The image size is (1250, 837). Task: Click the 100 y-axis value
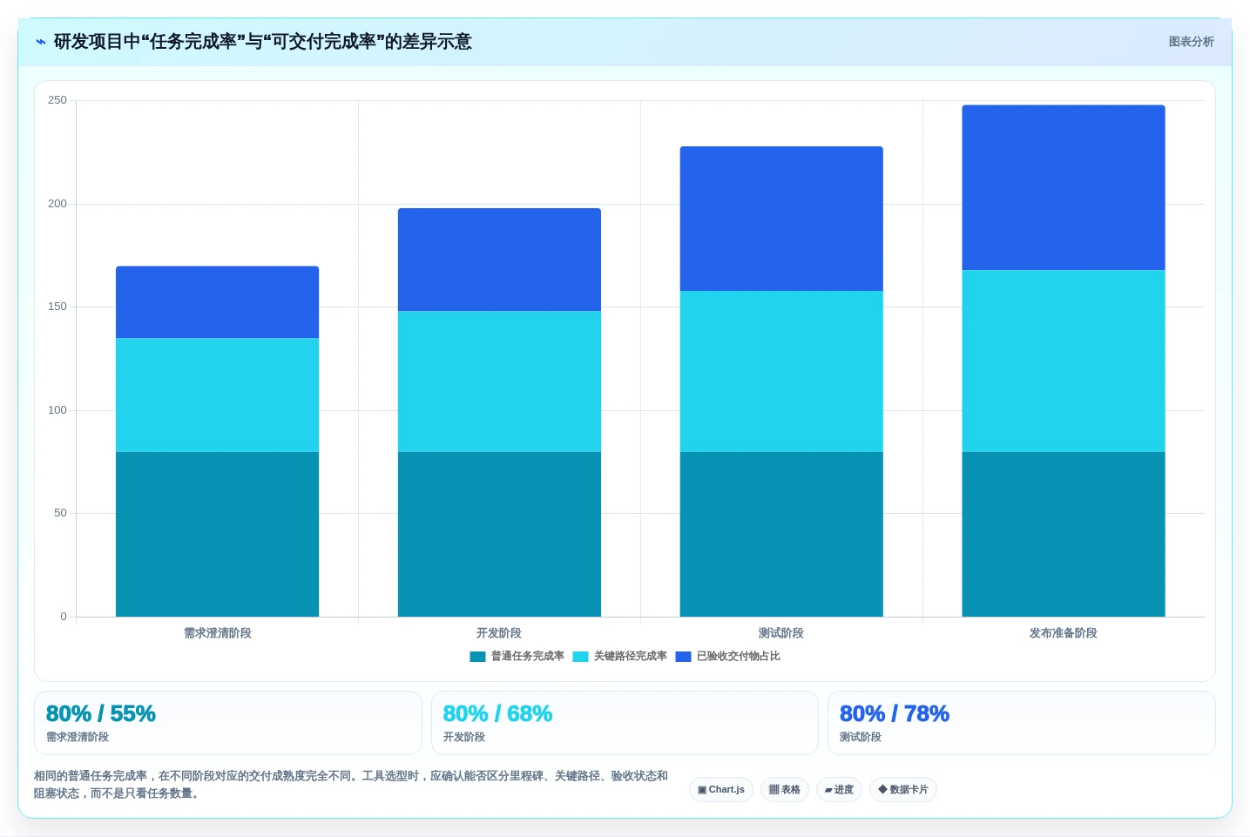[57, 410]
